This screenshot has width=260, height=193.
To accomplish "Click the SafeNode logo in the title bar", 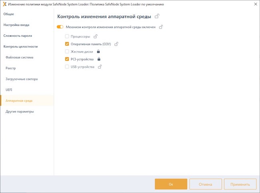I will tap(4, 4).
